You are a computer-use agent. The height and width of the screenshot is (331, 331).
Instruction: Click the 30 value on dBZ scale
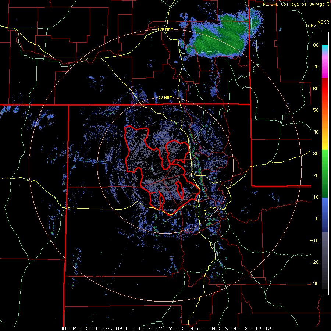click(x=316, y=153)
